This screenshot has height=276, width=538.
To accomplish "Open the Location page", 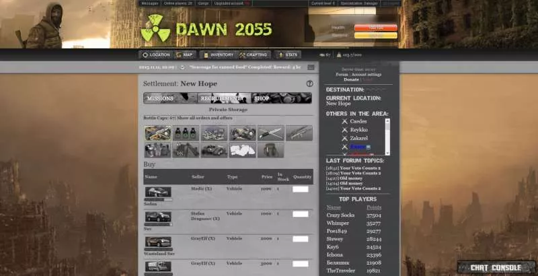I will click(x=156, y=55).
